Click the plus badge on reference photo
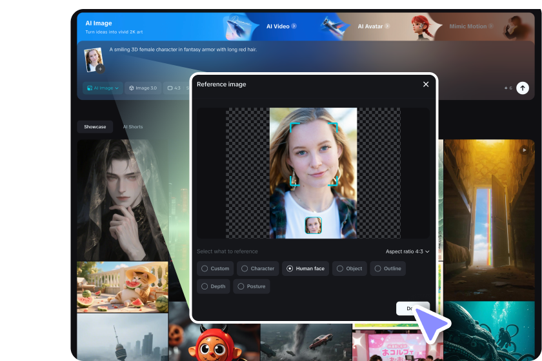 [x=100, y=68]
